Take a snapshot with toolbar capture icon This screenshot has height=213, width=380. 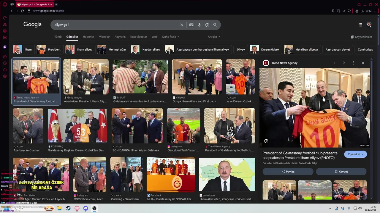338,11
